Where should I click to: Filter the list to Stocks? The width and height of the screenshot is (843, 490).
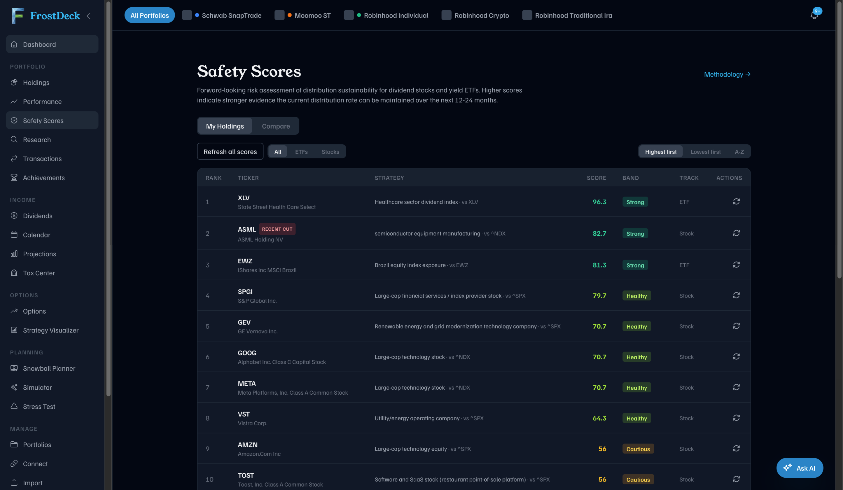coord(330,151)
